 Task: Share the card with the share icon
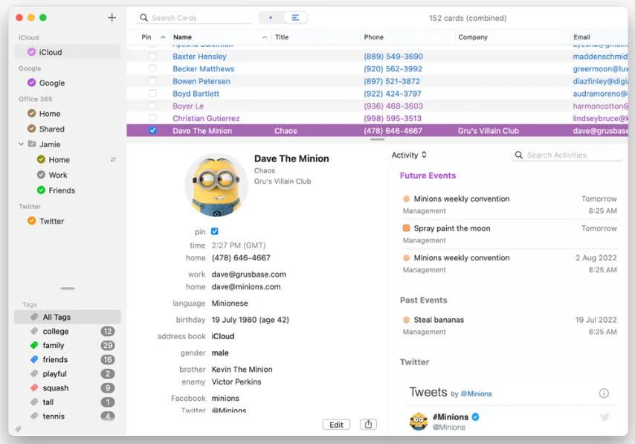(x=368, y=424)
